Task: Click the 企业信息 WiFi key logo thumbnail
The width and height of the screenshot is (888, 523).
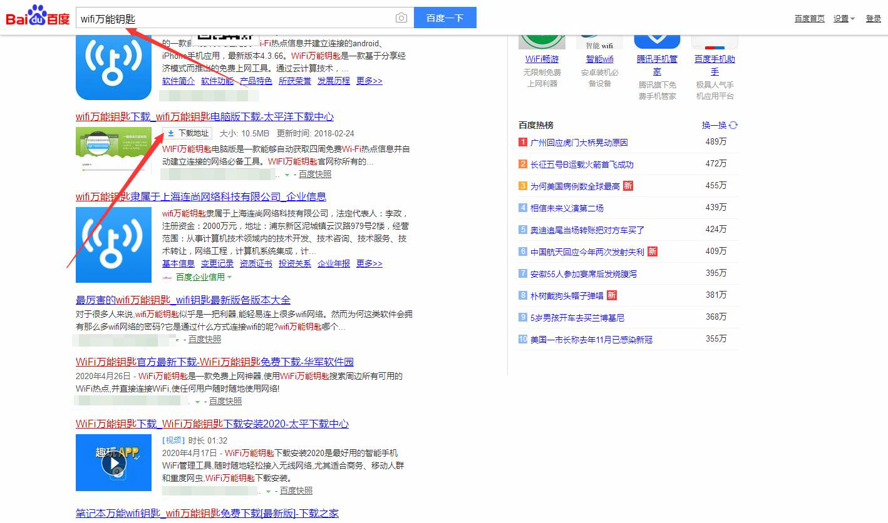Action: pyautogui.click(x=113, y=245)
